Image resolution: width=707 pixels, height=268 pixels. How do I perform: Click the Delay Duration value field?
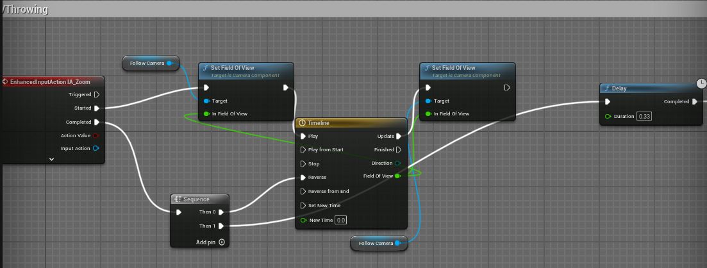[644, 116]
